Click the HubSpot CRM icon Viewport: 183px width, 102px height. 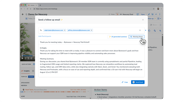[117, 14]
